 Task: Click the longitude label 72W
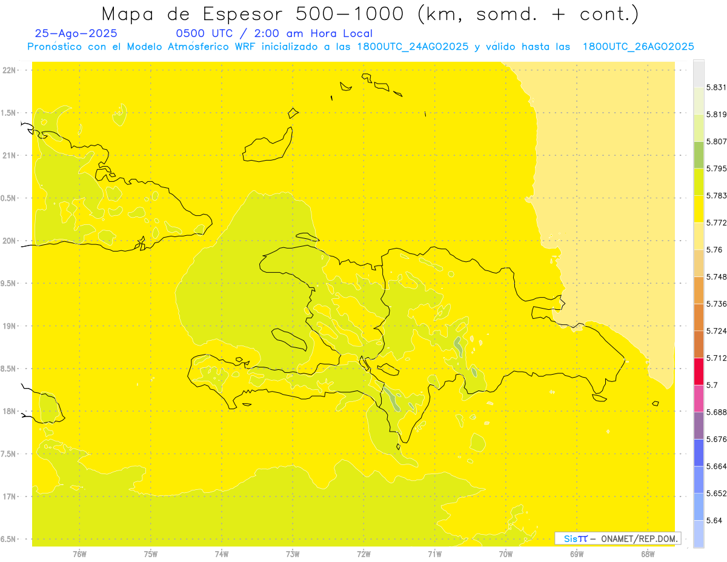(363, 554)
